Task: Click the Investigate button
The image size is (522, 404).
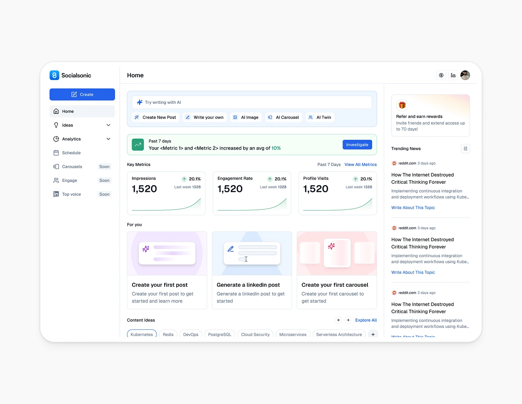Action: 357,145
